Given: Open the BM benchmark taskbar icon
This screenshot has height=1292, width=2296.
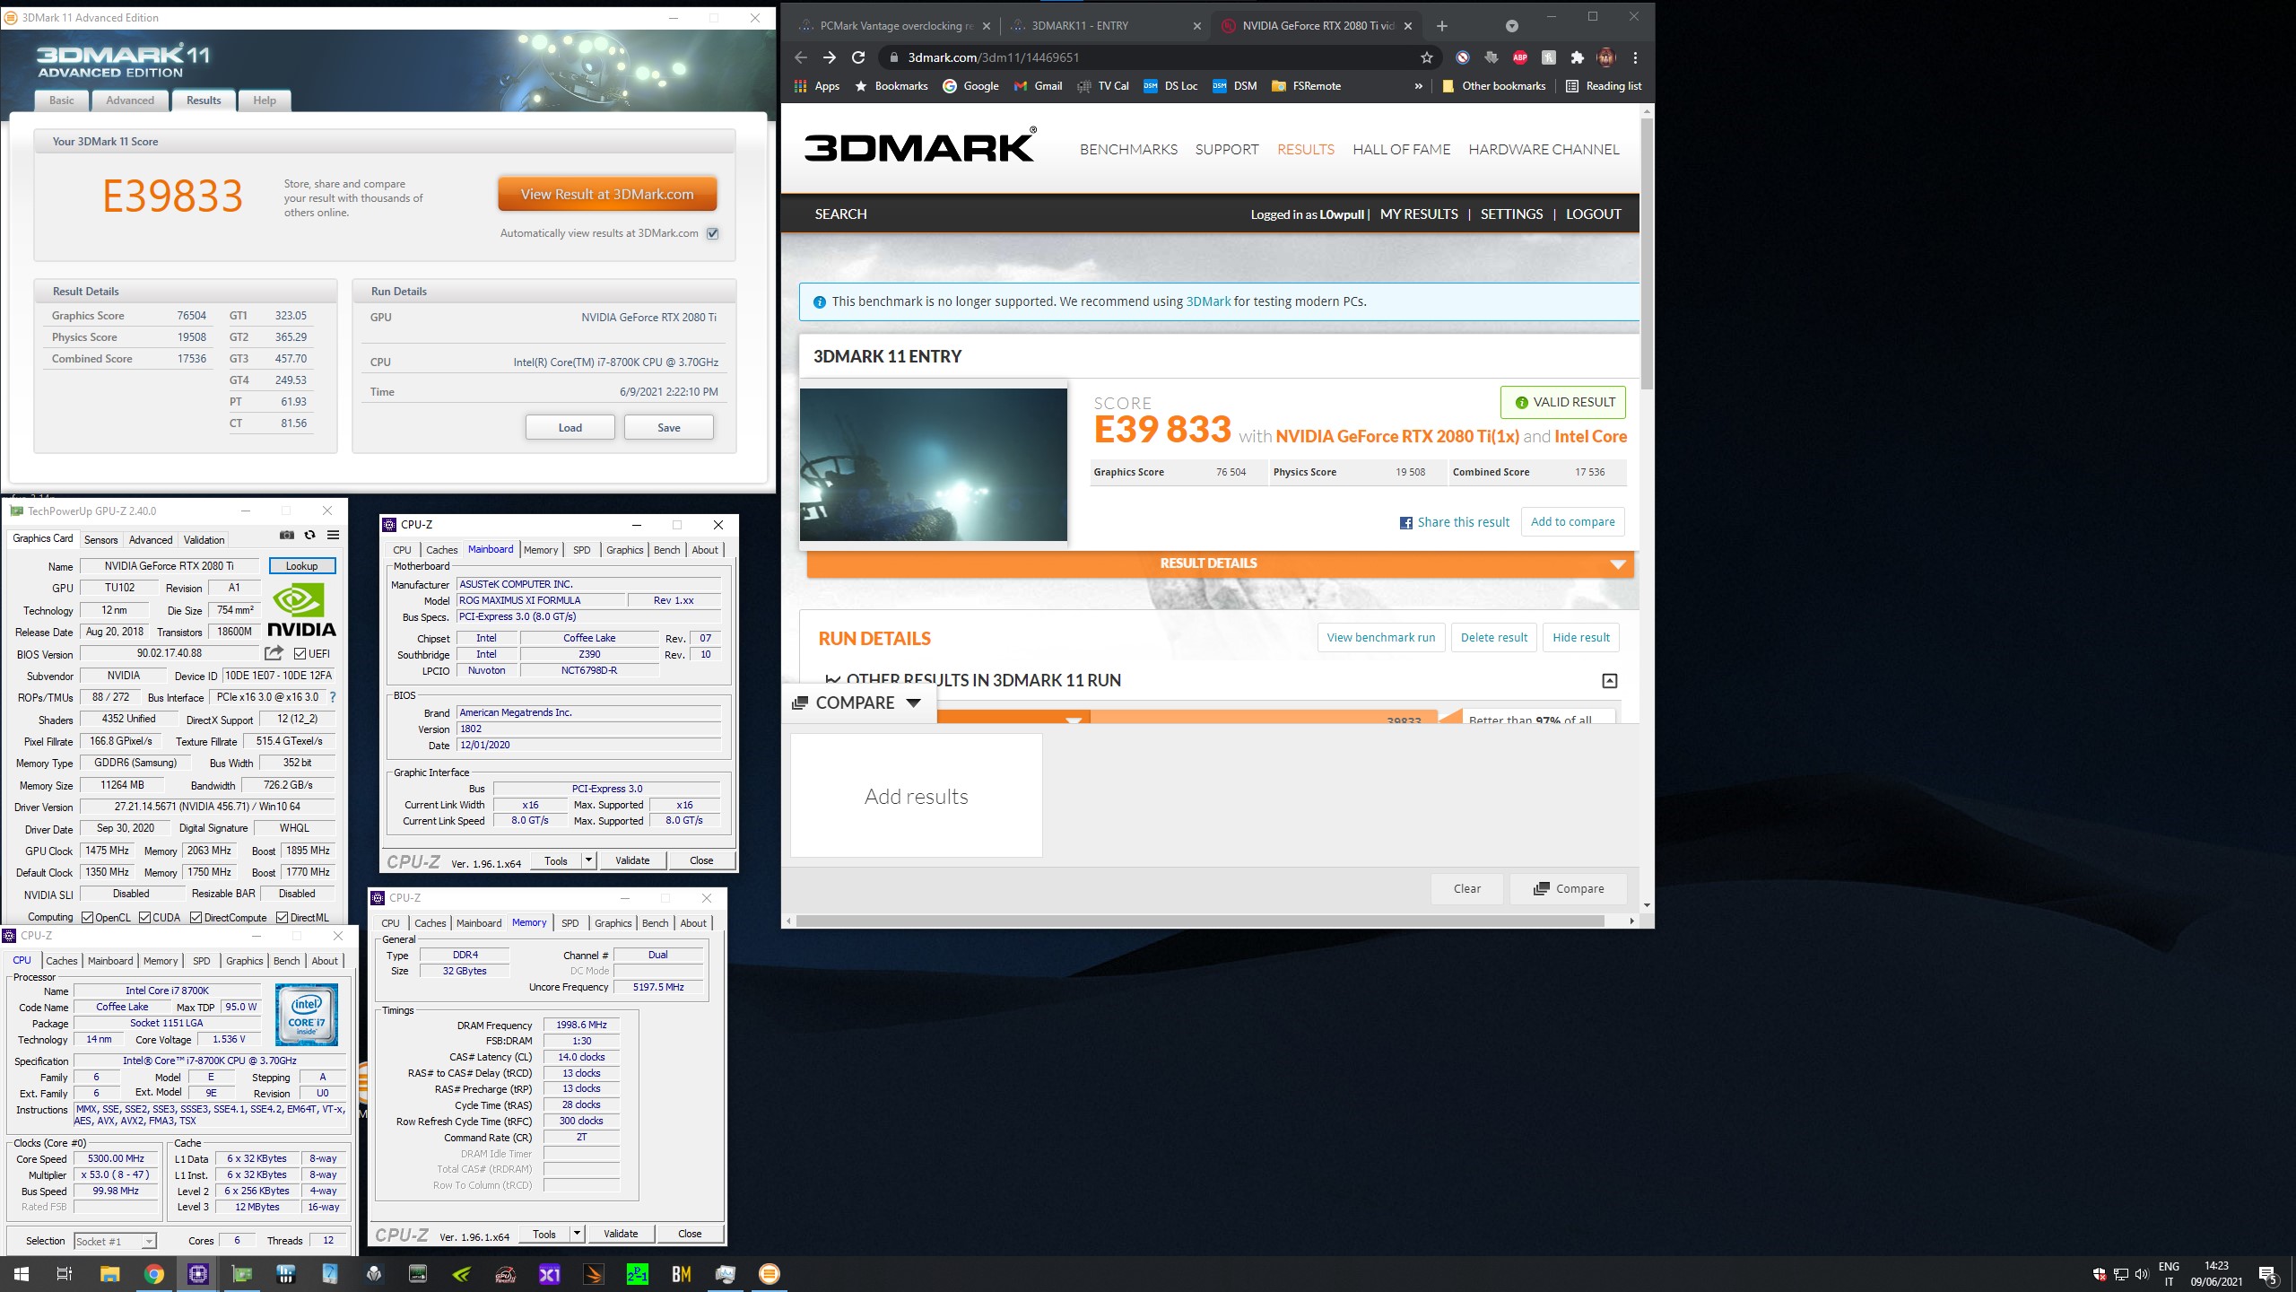Looking at the screenshot, I should pyautogui.click(x=682, y=1274).
